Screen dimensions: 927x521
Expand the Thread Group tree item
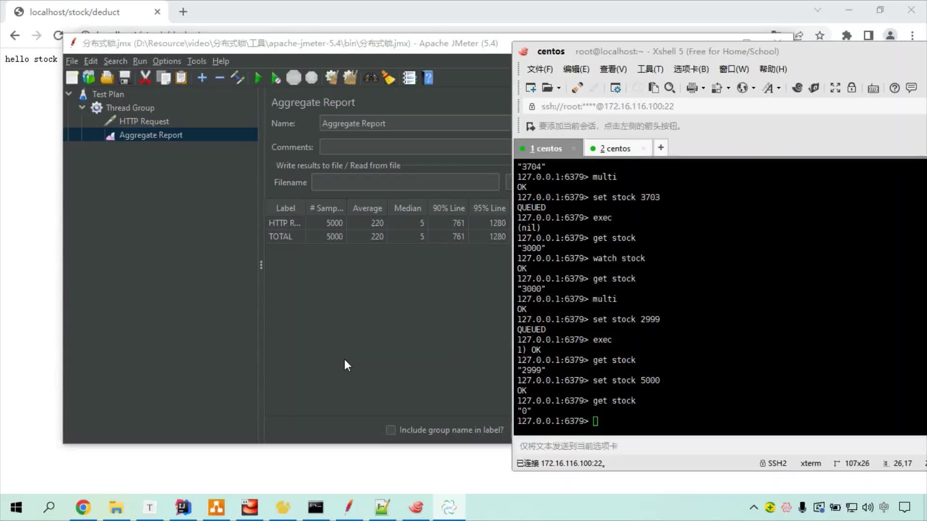tap(82, 108)
